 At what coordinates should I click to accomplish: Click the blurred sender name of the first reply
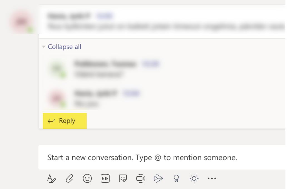pos(105,64)
